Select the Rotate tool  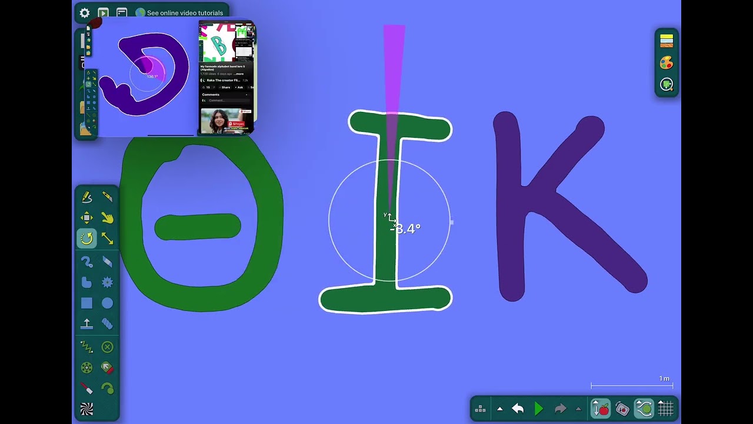tap(86, 238)
